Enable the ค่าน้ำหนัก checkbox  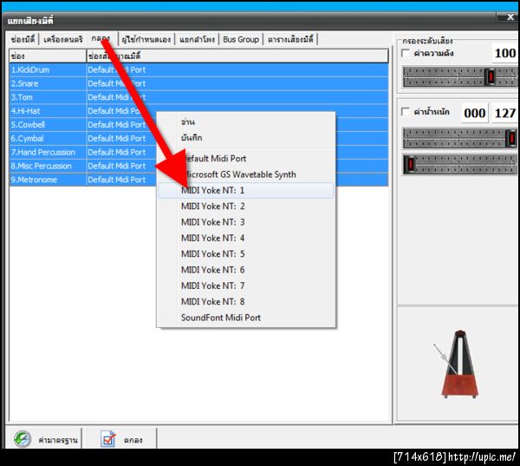406,112
